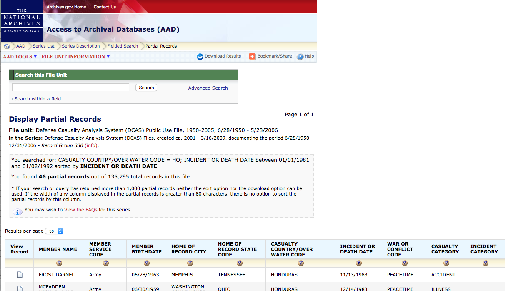Expand the AAD Tools menu
Viewport: 508px width, 291px height.
click(x=20, y=57)
